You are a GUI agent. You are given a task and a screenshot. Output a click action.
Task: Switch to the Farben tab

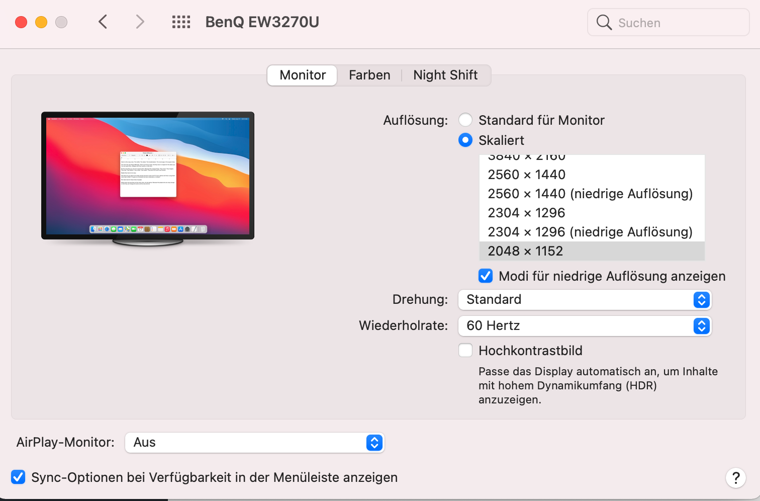(x=369, y=75)
